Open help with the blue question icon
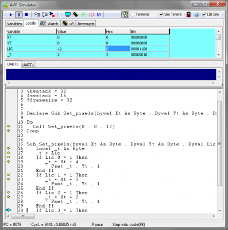The width and height of the screenshot is (228, 230). tap(196, 14)
